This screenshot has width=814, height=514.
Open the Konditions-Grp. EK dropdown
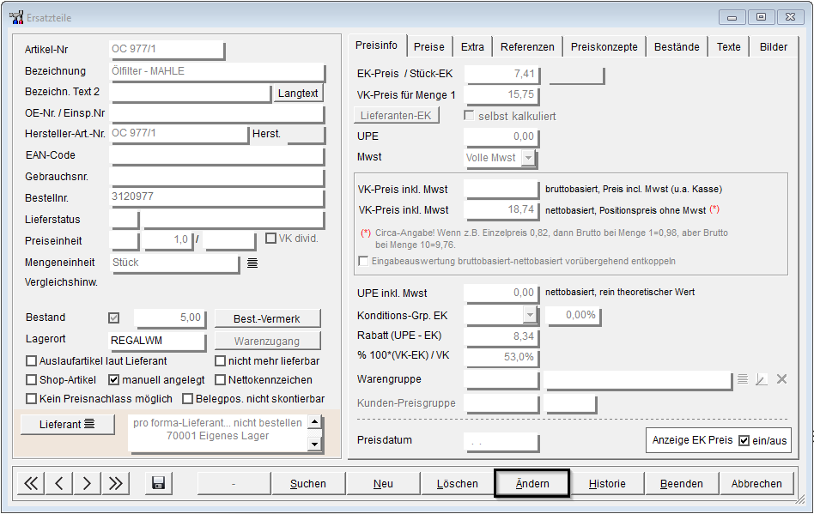[529, 314]
